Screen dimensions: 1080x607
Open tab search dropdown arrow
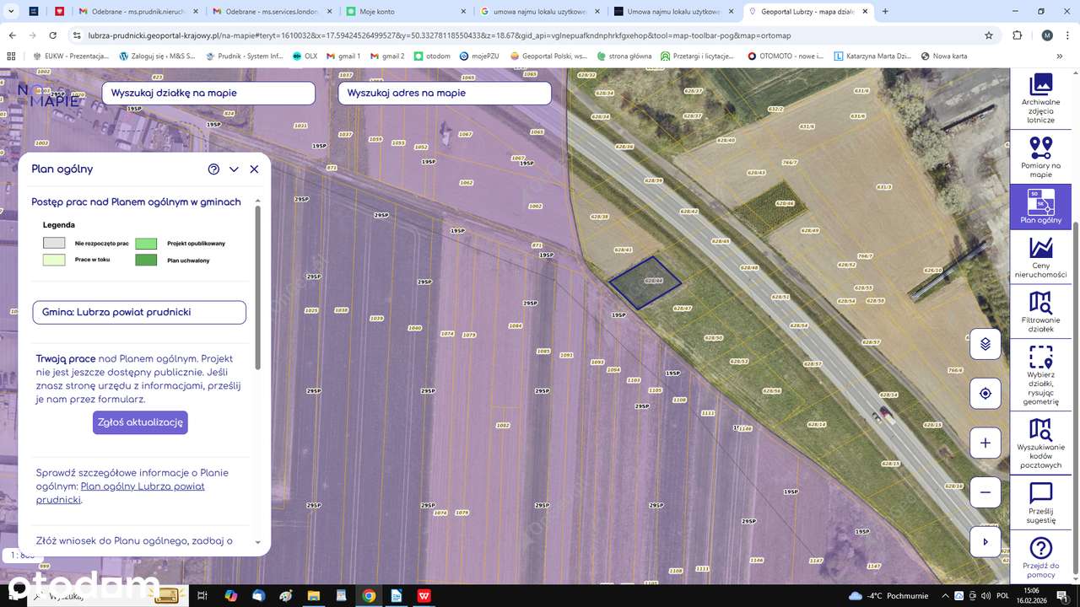[x=9, y=12]
